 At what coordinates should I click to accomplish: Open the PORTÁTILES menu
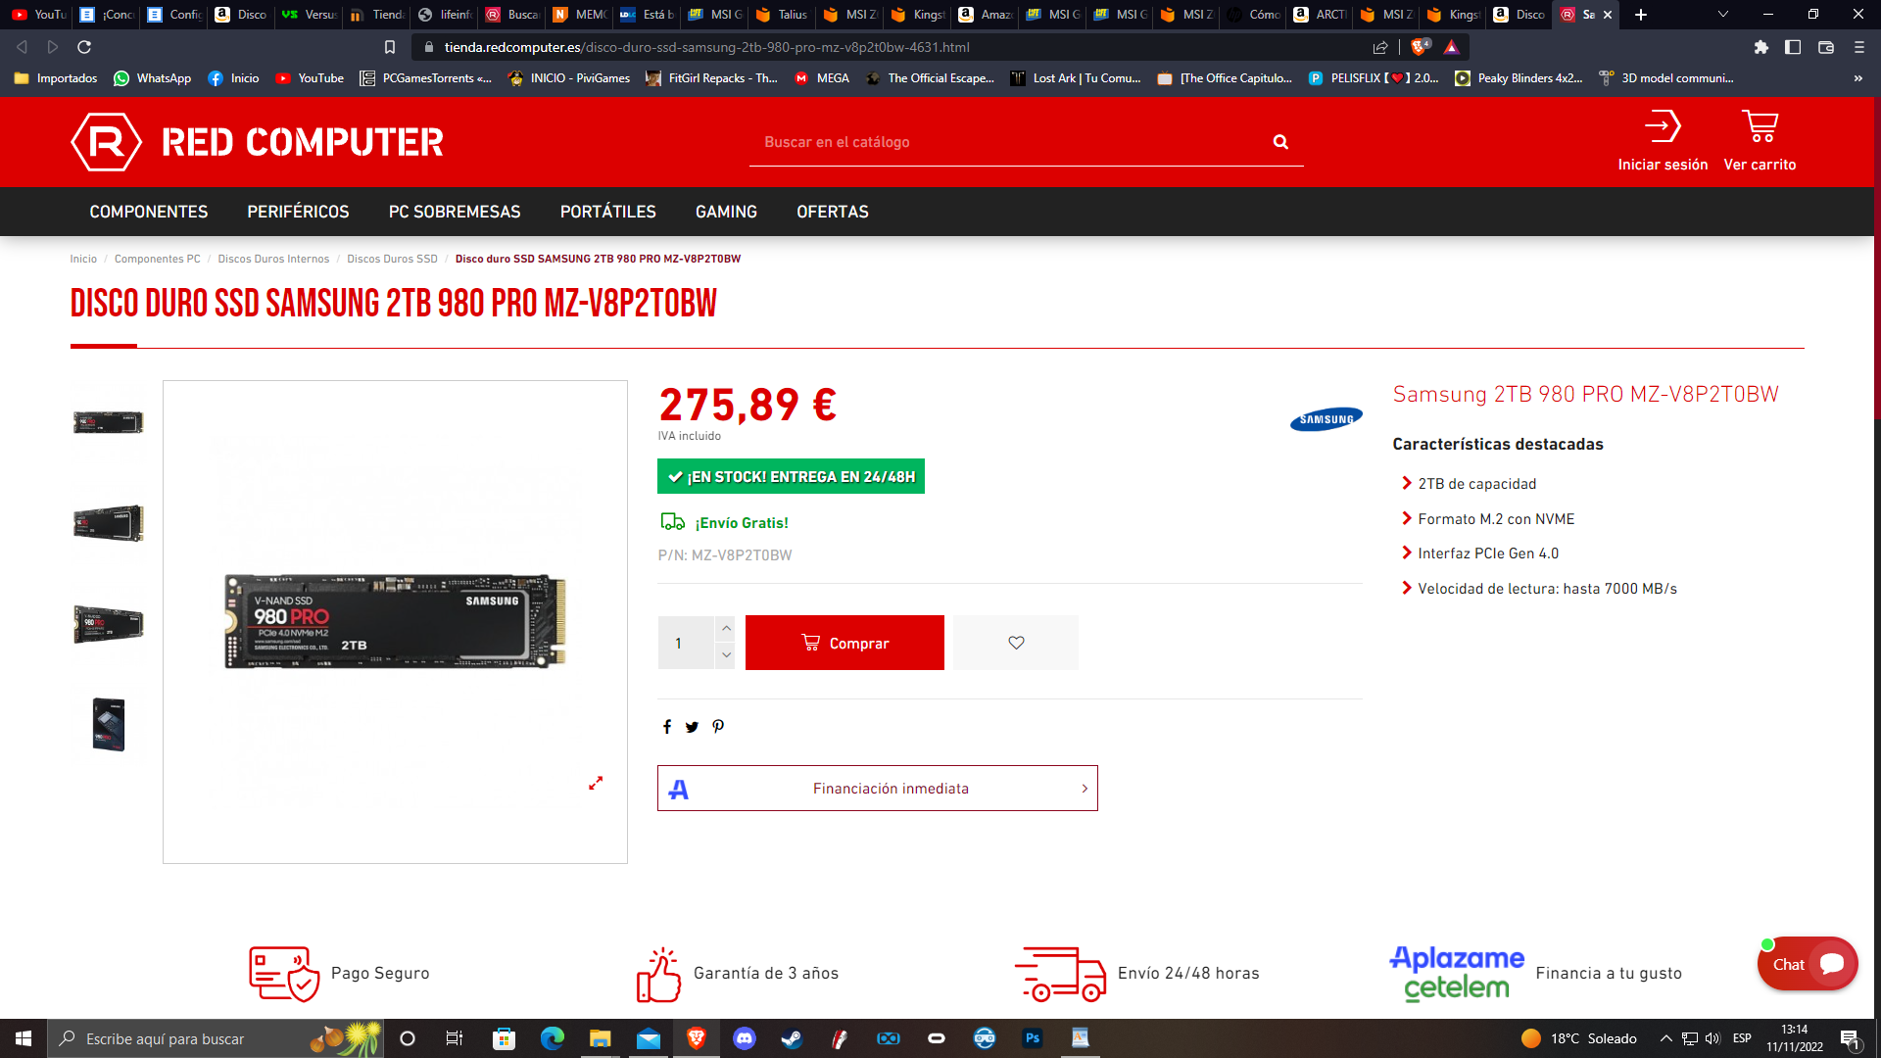[x=608, y=212]
